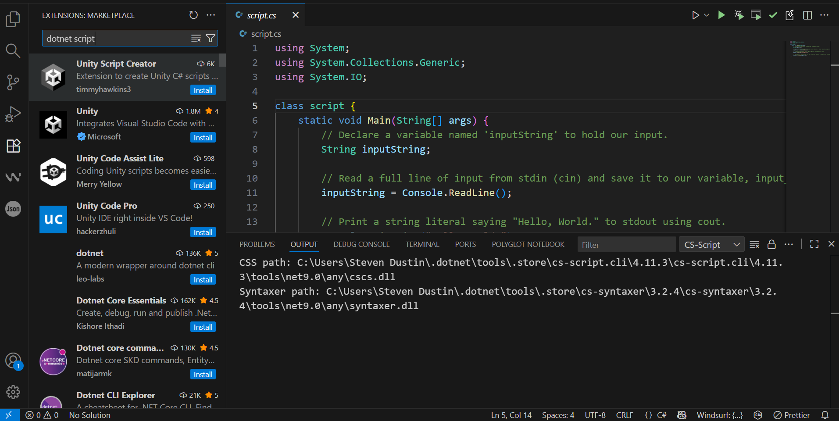This screenshot has width=839, height=421.
Task: Clear the extensions search results
Action: (x=196, y=39)
